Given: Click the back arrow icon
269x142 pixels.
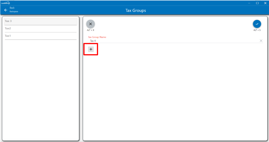Looking at the screenshot, I should 6,10.
